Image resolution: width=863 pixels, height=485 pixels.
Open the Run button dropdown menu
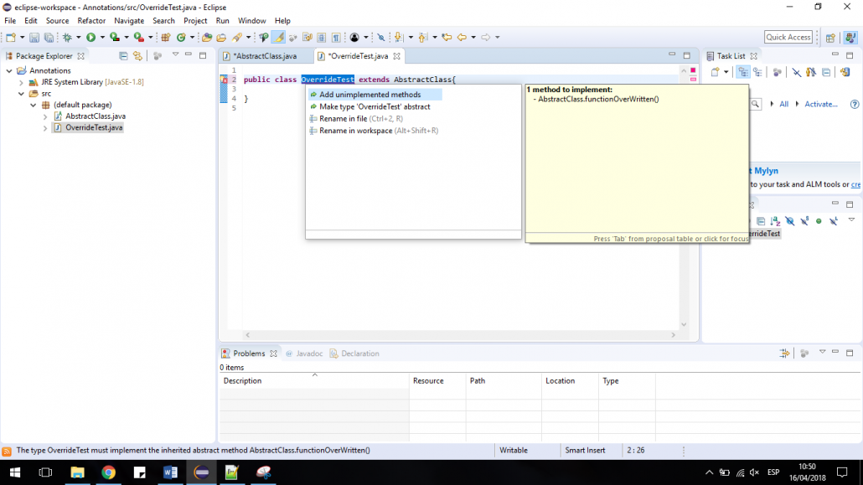click(101, 37)
